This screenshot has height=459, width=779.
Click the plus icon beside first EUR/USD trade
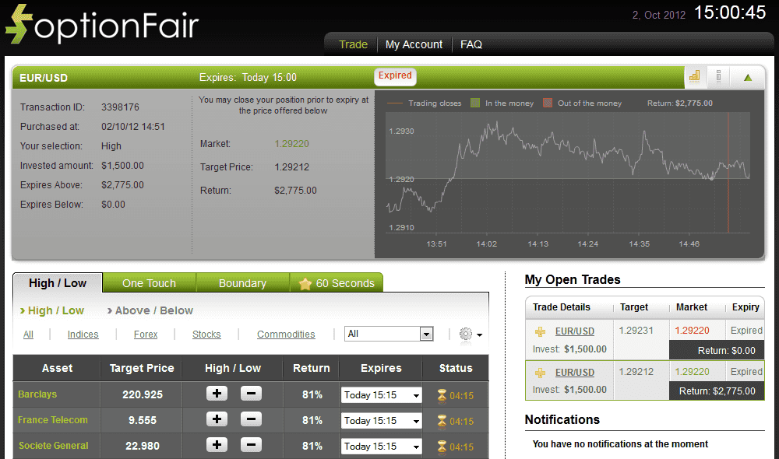pyautogui.click(x=539, y=331)
